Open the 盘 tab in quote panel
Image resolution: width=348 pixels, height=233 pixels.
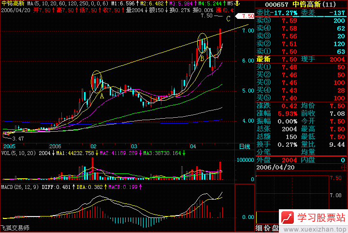point(275,228)
